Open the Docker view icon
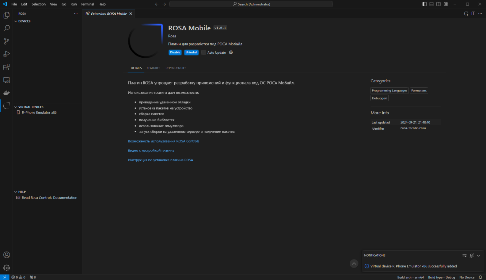Viewport: 486px width, 280px height. pyautogui.click(x=6, y=93)
